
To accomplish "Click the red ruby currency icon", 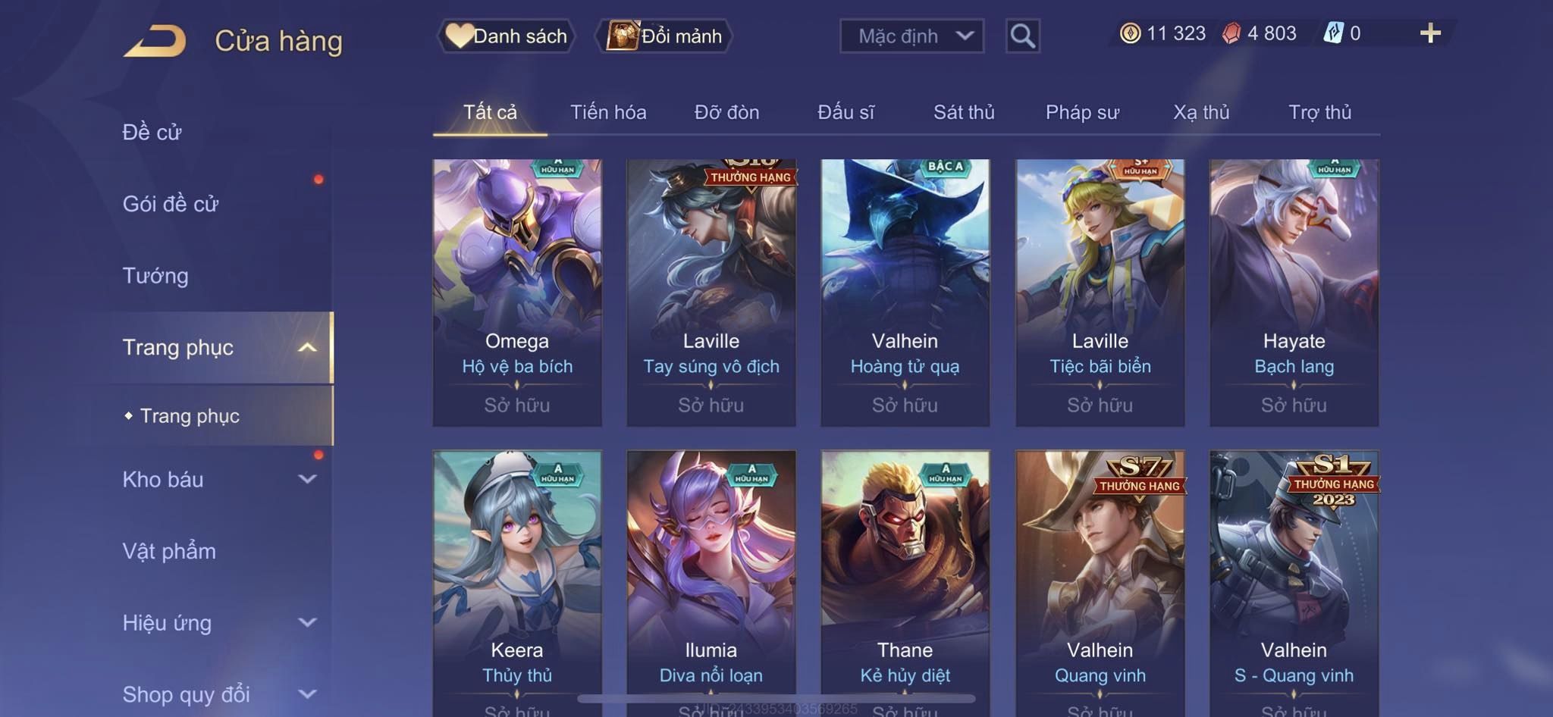I will click(x=1231, y=33).
